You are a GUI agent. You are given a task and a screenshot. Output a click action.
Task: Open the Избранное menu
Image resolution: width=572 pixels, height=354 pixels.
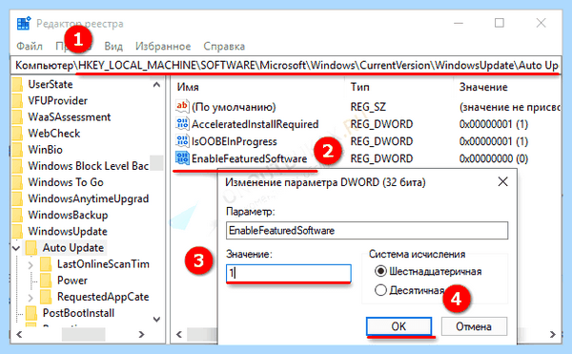tap(163, 47)
